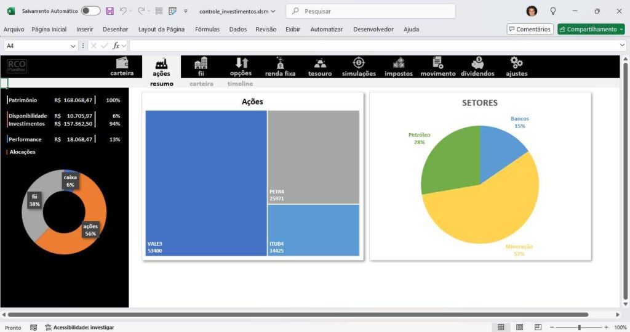Screen dimensions: 630x332
Task: Open the Desenvolvedor tab
Action: [x=373, y=30]
